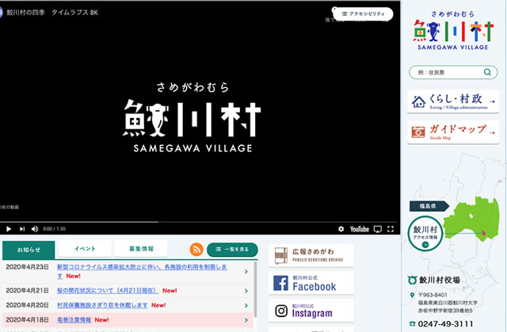Click the 広報さめがわ booklet icon
This screenshot has height=332, width=507.
[281, 256]
